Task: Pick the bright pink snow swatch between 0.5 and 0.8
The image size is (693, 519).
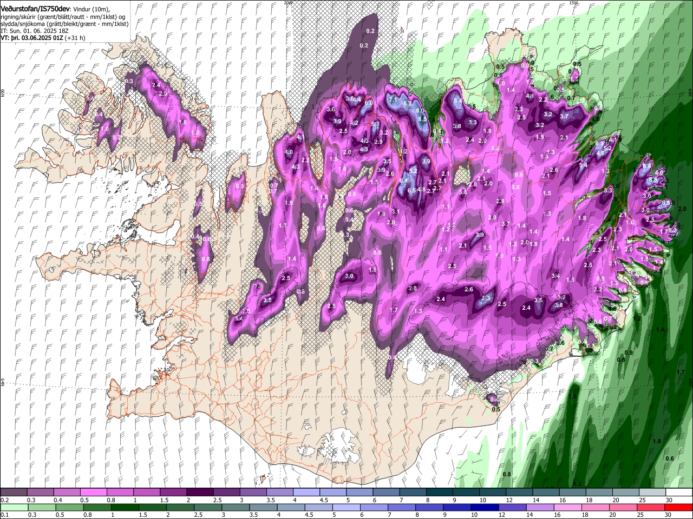Action: pos(93,493)
